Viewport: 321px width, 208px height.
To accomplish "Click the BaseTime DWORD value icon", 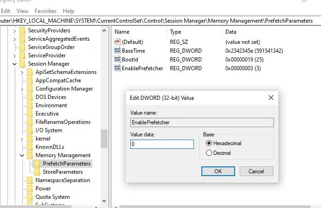I will (117, 50).
